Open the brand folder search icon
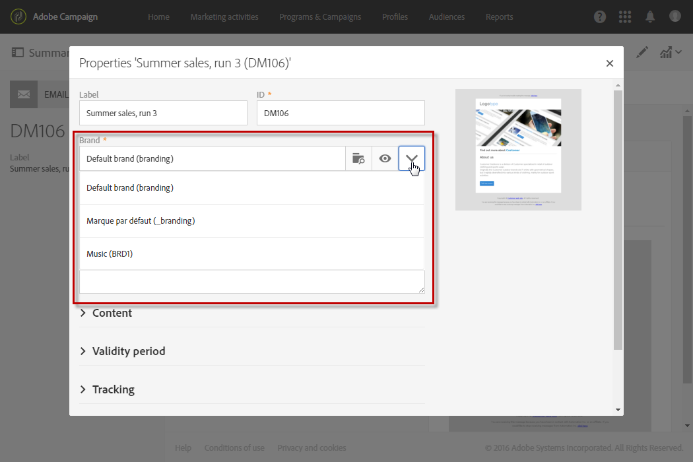 point(358,158)
